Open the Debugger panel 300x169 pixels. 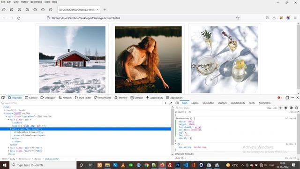[x=48, y=98]
